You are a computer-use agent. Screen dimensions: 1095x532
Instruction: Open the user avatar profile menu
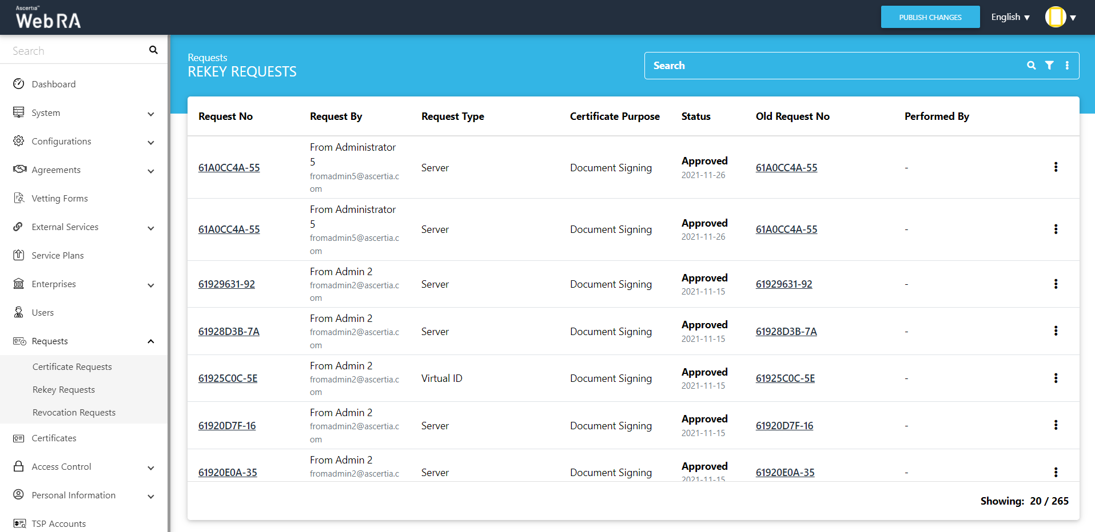tap(1061, 17)
